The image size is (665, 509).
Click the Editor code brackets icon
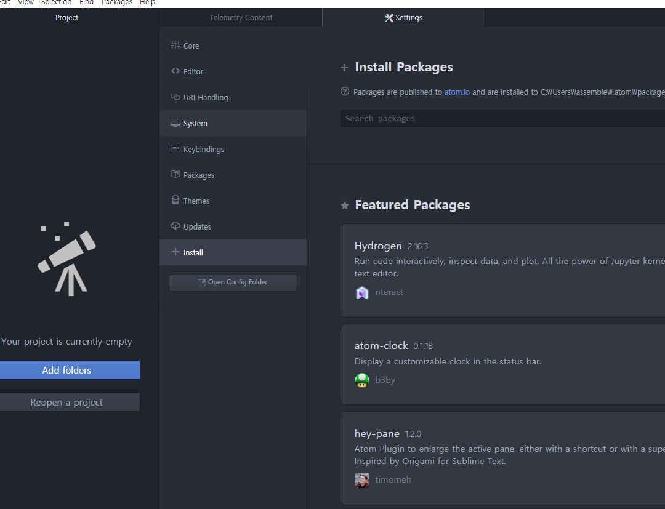(x=175, y=71)
